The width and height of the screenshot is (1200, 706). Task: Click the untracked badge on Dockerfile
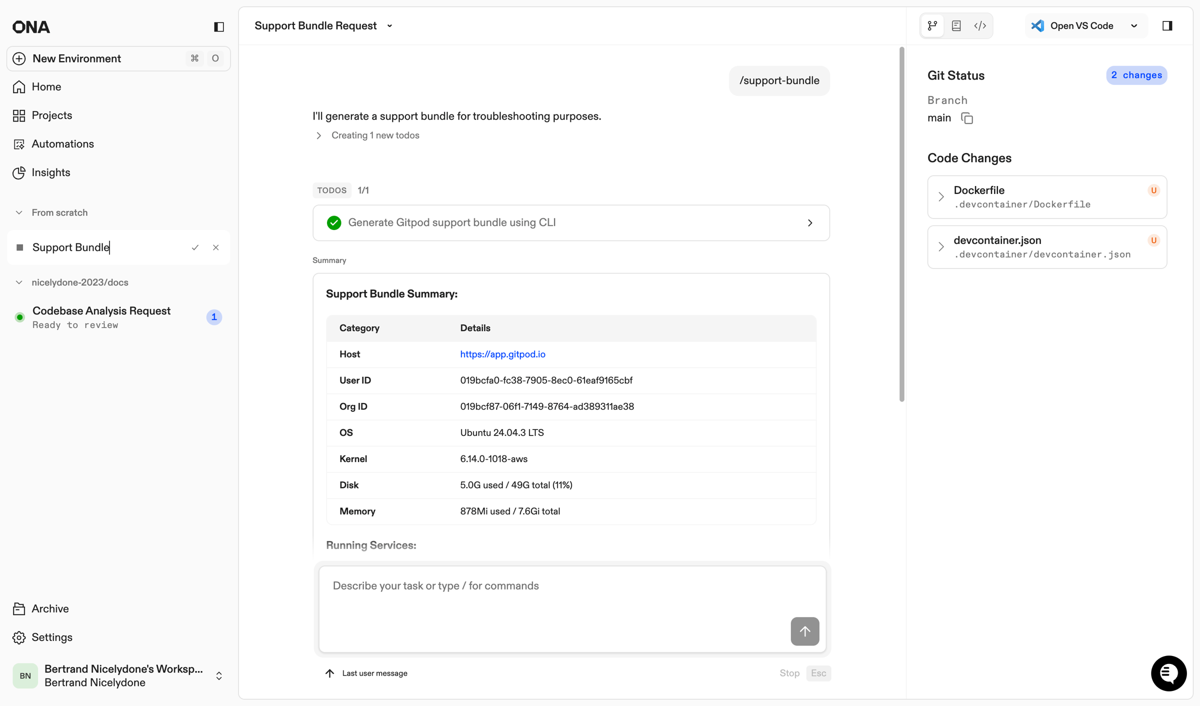(x=1153, y=190)
